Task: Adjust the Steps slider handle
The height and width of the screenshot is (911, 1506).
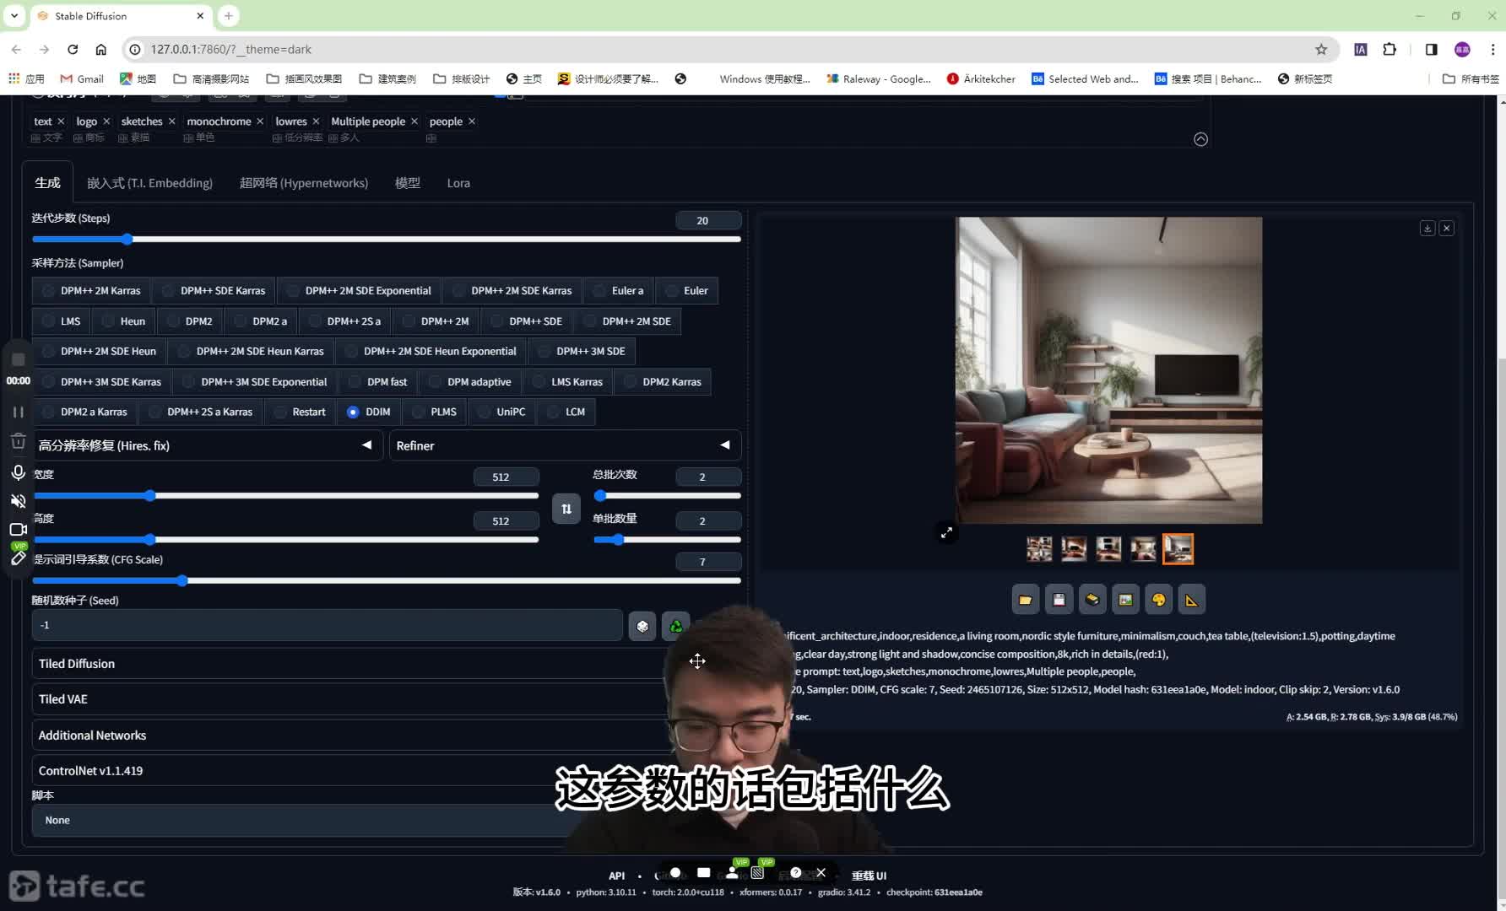Action: [126, 240]
